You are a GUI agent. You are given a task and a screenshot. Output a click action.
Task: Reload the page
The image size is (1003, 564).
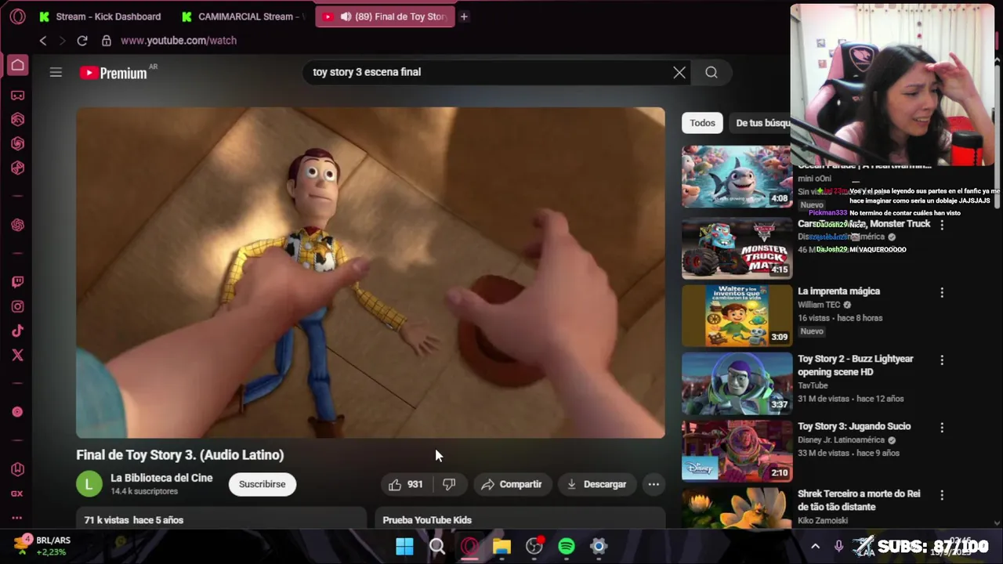pyautogui.click(x=82, y=41)
